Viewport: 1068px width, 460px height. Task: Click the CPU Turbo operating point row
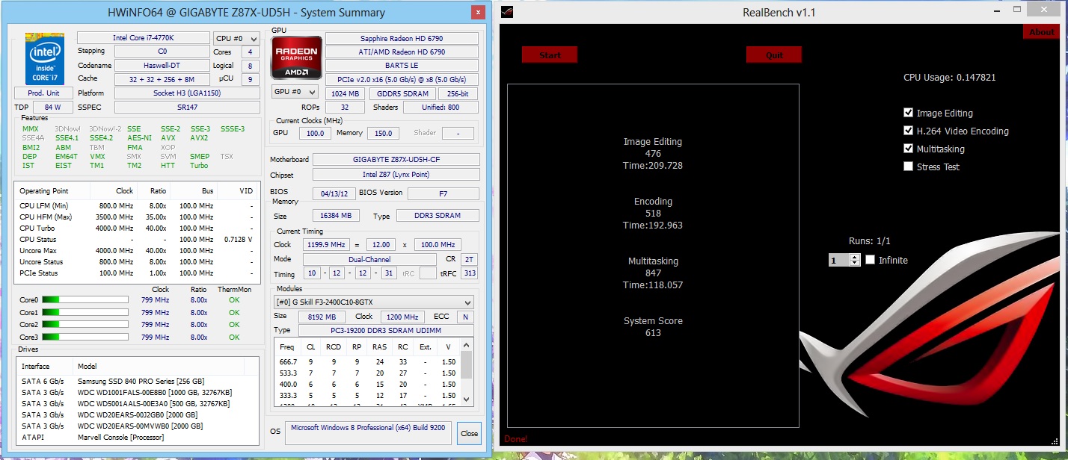[137, 228]
